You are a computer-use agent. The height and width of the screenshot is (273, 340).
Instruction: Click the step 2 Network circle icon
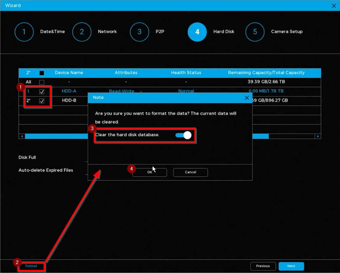click(x=82, y=32)
